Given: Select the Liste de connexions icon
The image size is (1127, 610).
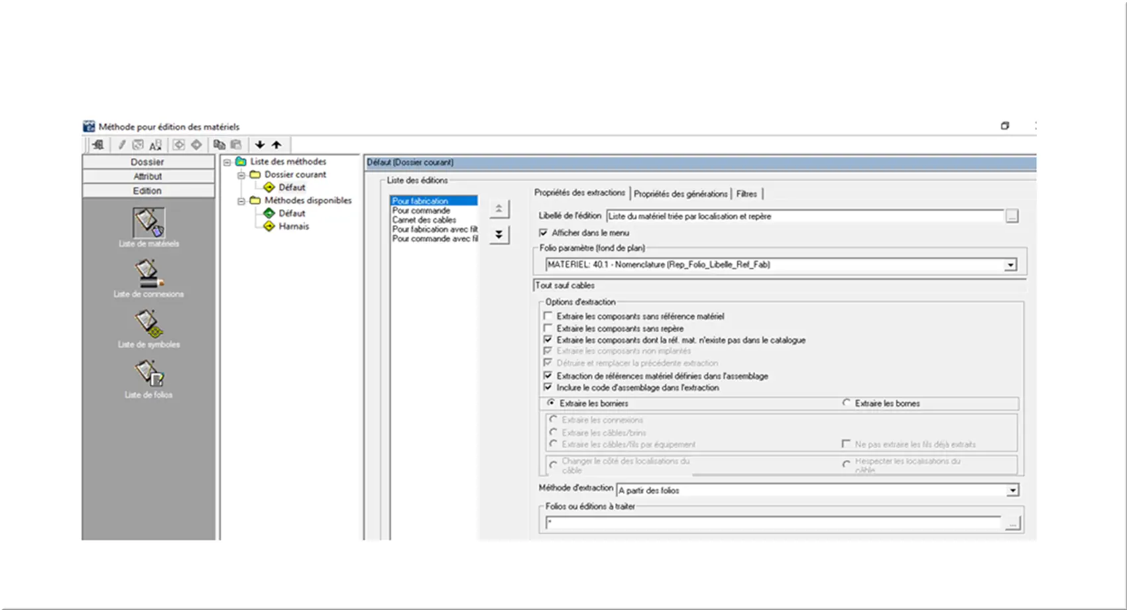Looking at the screenshot, I should pyautogui.click(x=148, y=273).
